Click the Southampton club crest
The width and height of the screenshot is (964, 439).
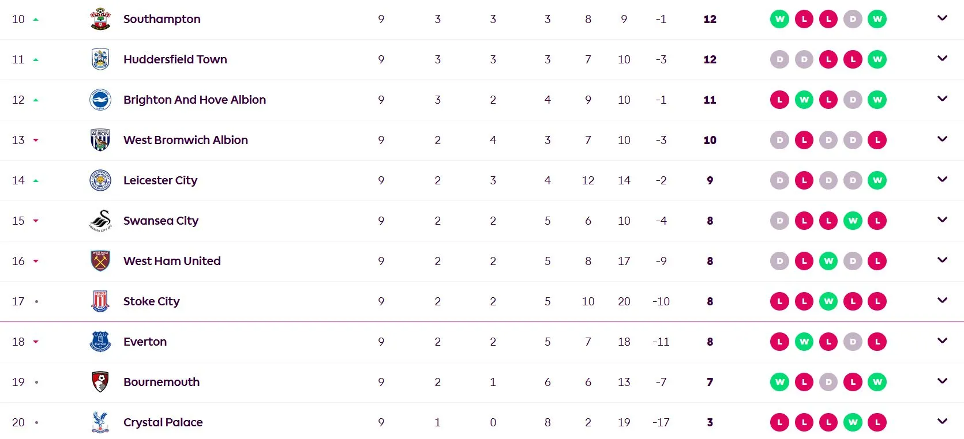tap(100, 19)
